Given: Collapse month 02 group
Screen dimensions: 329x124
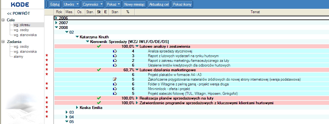Looking at the screenshot, I should (x=67, y=32).
